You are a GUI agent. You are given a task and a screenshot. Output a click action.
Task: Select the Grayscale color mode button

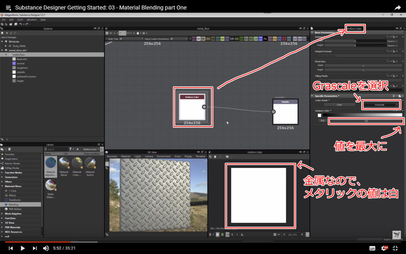tap(379, 105)
